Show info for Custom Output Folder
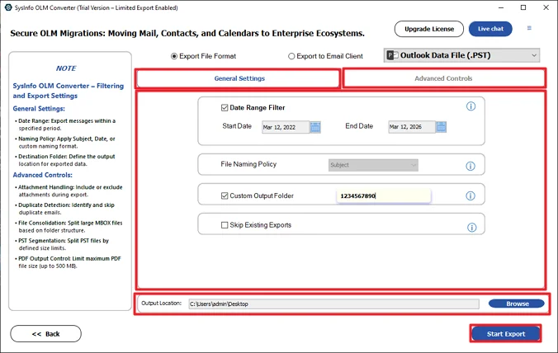Image resolution: width=558 pixels, height=353 pixels. [471, 195]
